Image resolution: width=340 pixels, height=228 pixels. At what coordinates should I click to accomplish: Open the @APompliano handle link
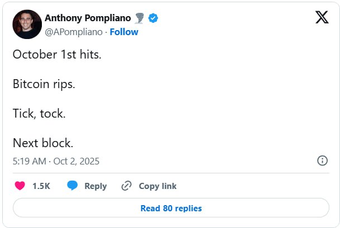click(x=74, y=32)
